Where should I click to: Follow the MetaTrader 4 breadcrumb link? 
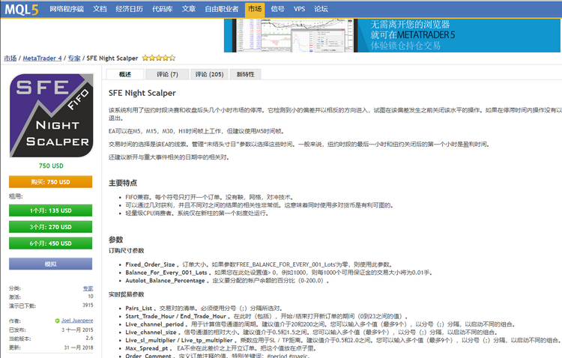pyautogui.click(x=42, y=58)
